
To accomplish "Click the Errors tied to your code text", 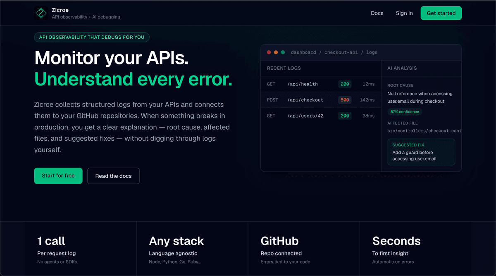I will 285,262.
